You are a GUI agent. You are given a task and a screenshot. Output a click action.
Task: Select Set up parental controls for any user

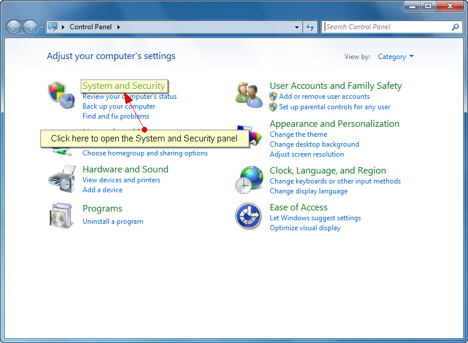point(335,107)
